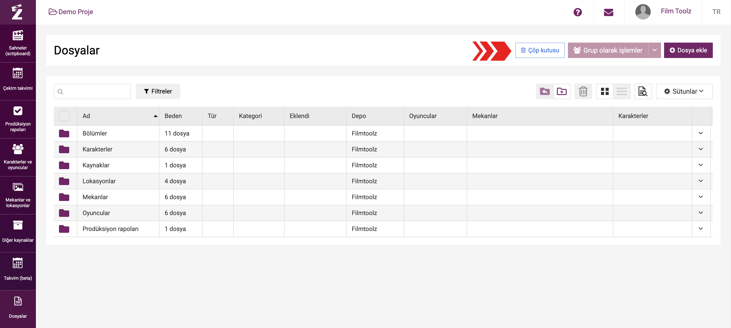Open the Mekanlar folder icon

[64, 197]
